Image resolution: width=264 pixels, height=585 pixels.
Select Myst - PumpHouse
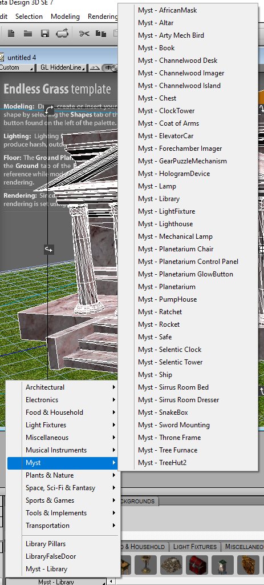click(188, 299)
